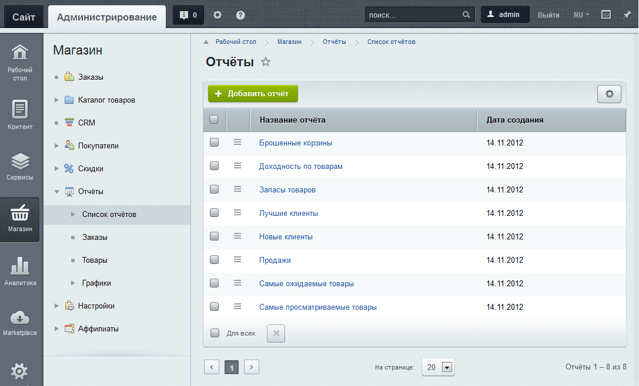Screen dimensions: 639x386
Task: Expand the Каталог товаров tree node
Action: point(56,100)
